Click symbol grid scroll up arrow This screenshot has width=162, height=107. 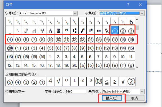(137, 19)
